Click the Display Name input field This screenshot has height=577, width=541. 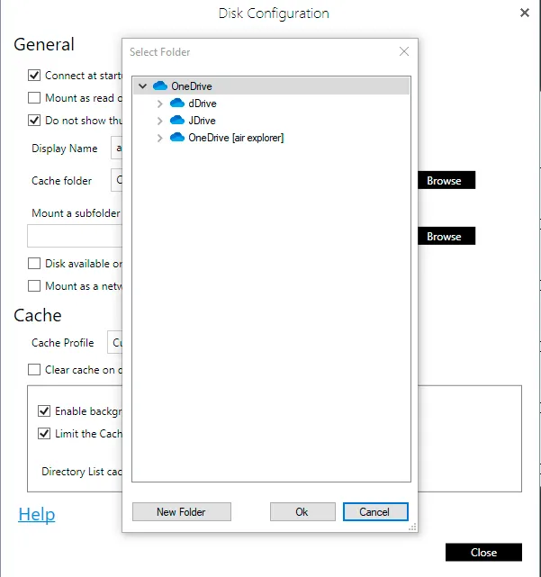point(117,148)
